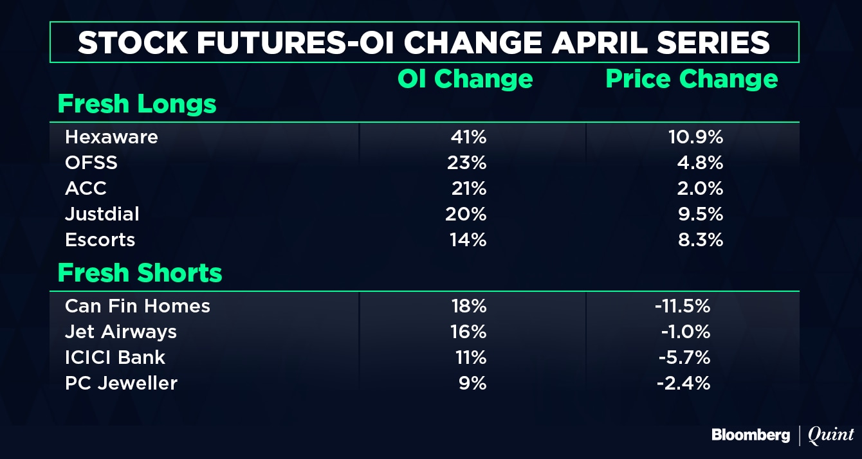This screenshot has width=862, height=459.
Task: Select the Escorts stock name
Action: (x=100, y=240)
